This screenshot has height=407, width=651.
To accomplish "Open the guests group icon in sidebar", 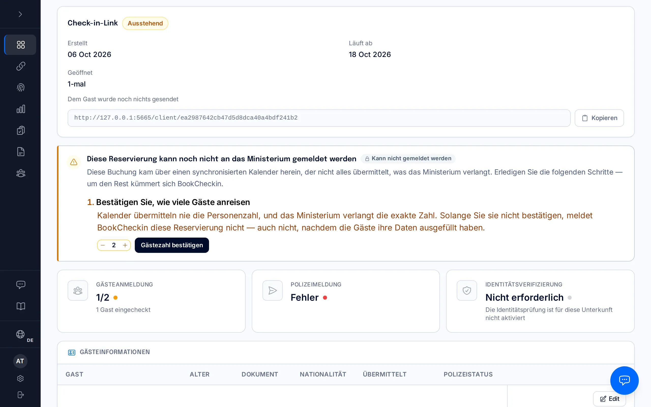I will 20,173.
